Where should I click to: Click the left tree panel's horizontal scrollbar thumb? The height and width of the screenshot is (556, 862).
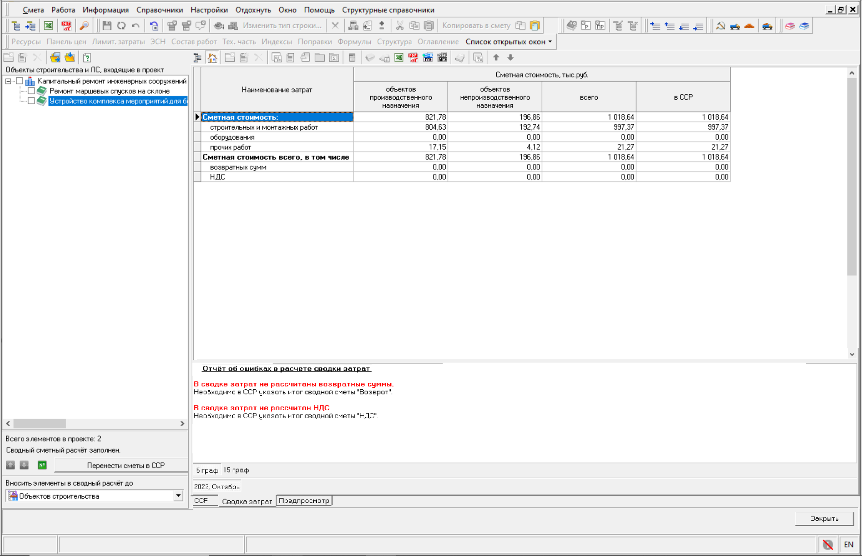(39, 423)
